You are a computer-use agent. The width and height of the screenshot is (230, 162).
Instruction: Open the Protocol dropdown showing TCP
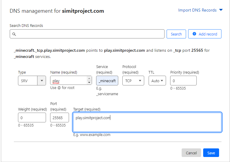point(133,81)
